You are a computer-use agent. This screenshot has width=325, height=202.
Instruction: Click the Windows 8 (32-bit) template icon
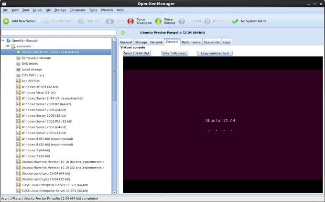pos(19,145)
